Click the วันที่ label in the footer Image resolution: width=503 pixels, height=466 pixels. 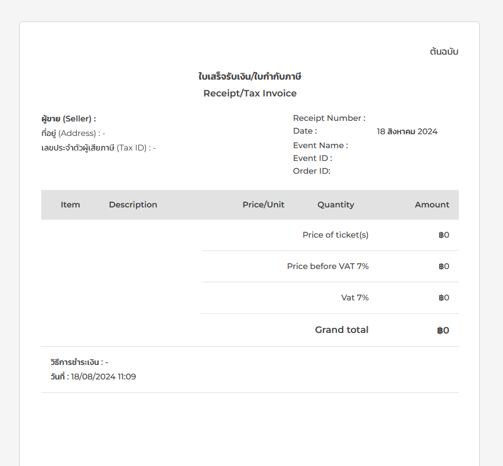(x=60, y=376)
